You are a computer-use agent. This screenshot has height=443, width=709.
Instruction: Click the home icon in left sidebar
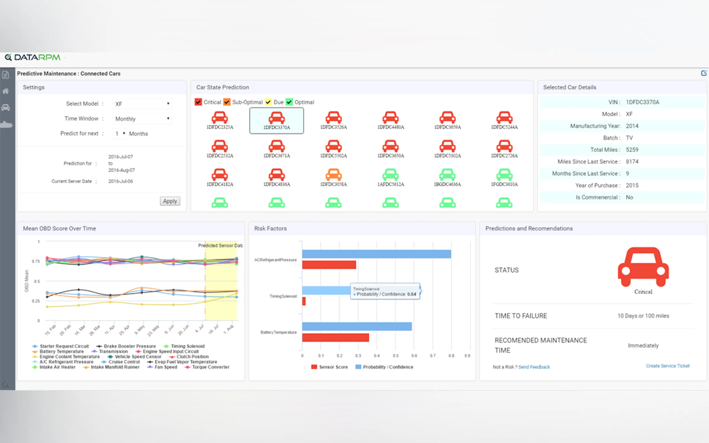coord(6,91)
